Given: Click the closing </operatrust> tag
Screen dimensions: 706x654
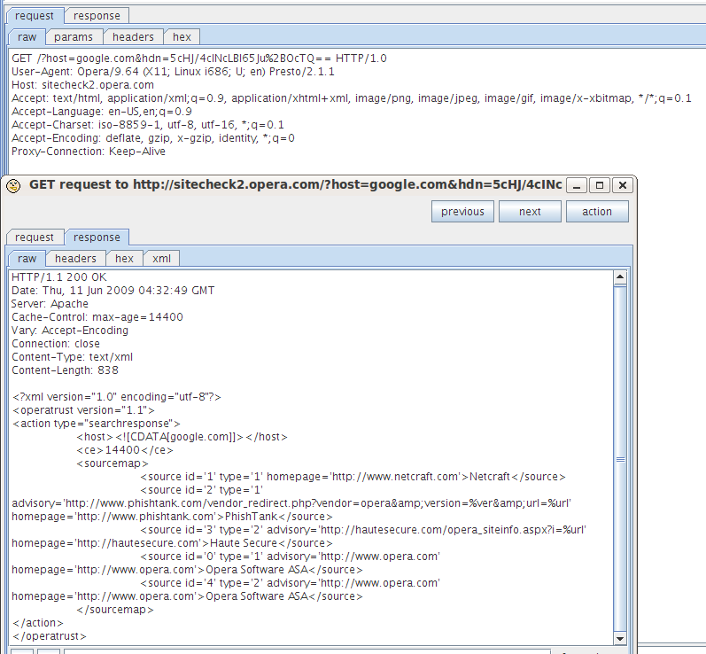Looking at the screenshot, I should pyautogui.click(x=49, y=636).
